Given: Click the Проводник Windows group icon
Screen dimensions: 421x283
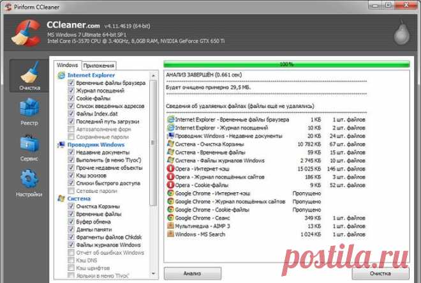Looking at the screenshot, I should 61,145.
